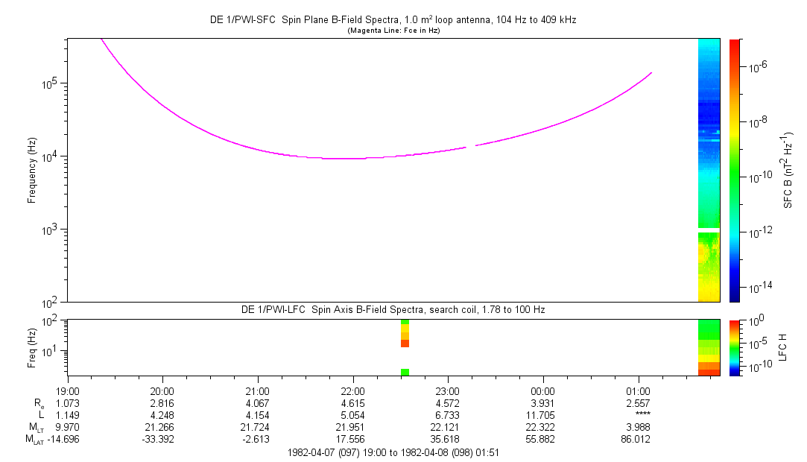The width and height of the screenshot is (807, 462).
Task: Click the date range caption at bottom
Action: click(393, 453)
